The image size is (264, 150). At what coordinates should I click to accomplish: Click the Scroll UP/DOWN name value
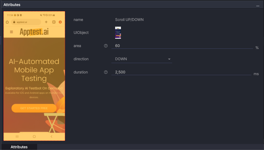(129, 20)
